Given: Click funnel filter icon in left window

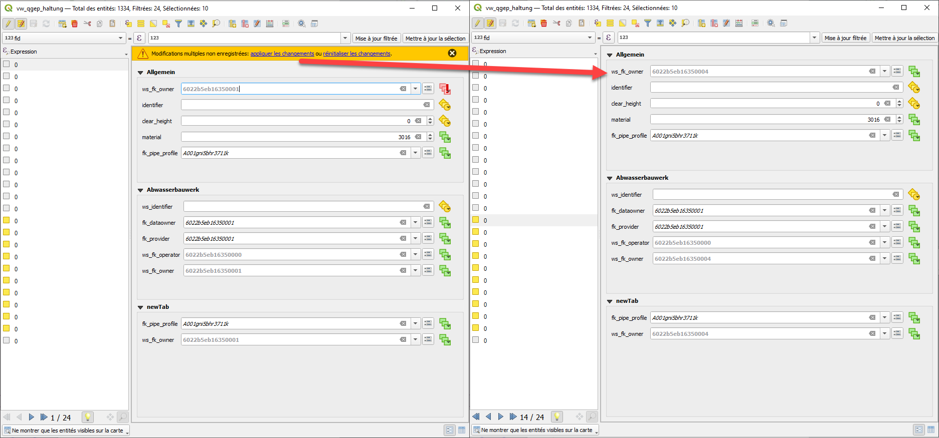Looking at the screenshot, I should click(178, 24).
